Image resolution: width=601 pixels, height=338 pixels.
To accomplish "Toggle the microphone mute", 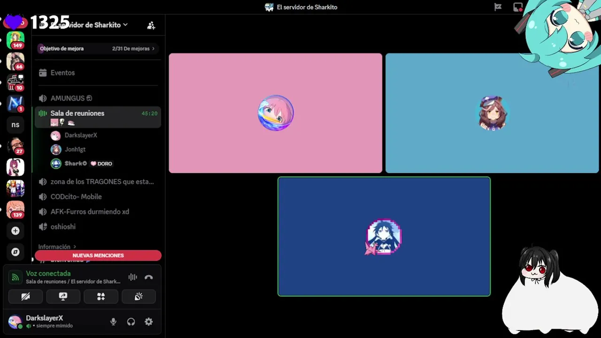I will 113,322.
